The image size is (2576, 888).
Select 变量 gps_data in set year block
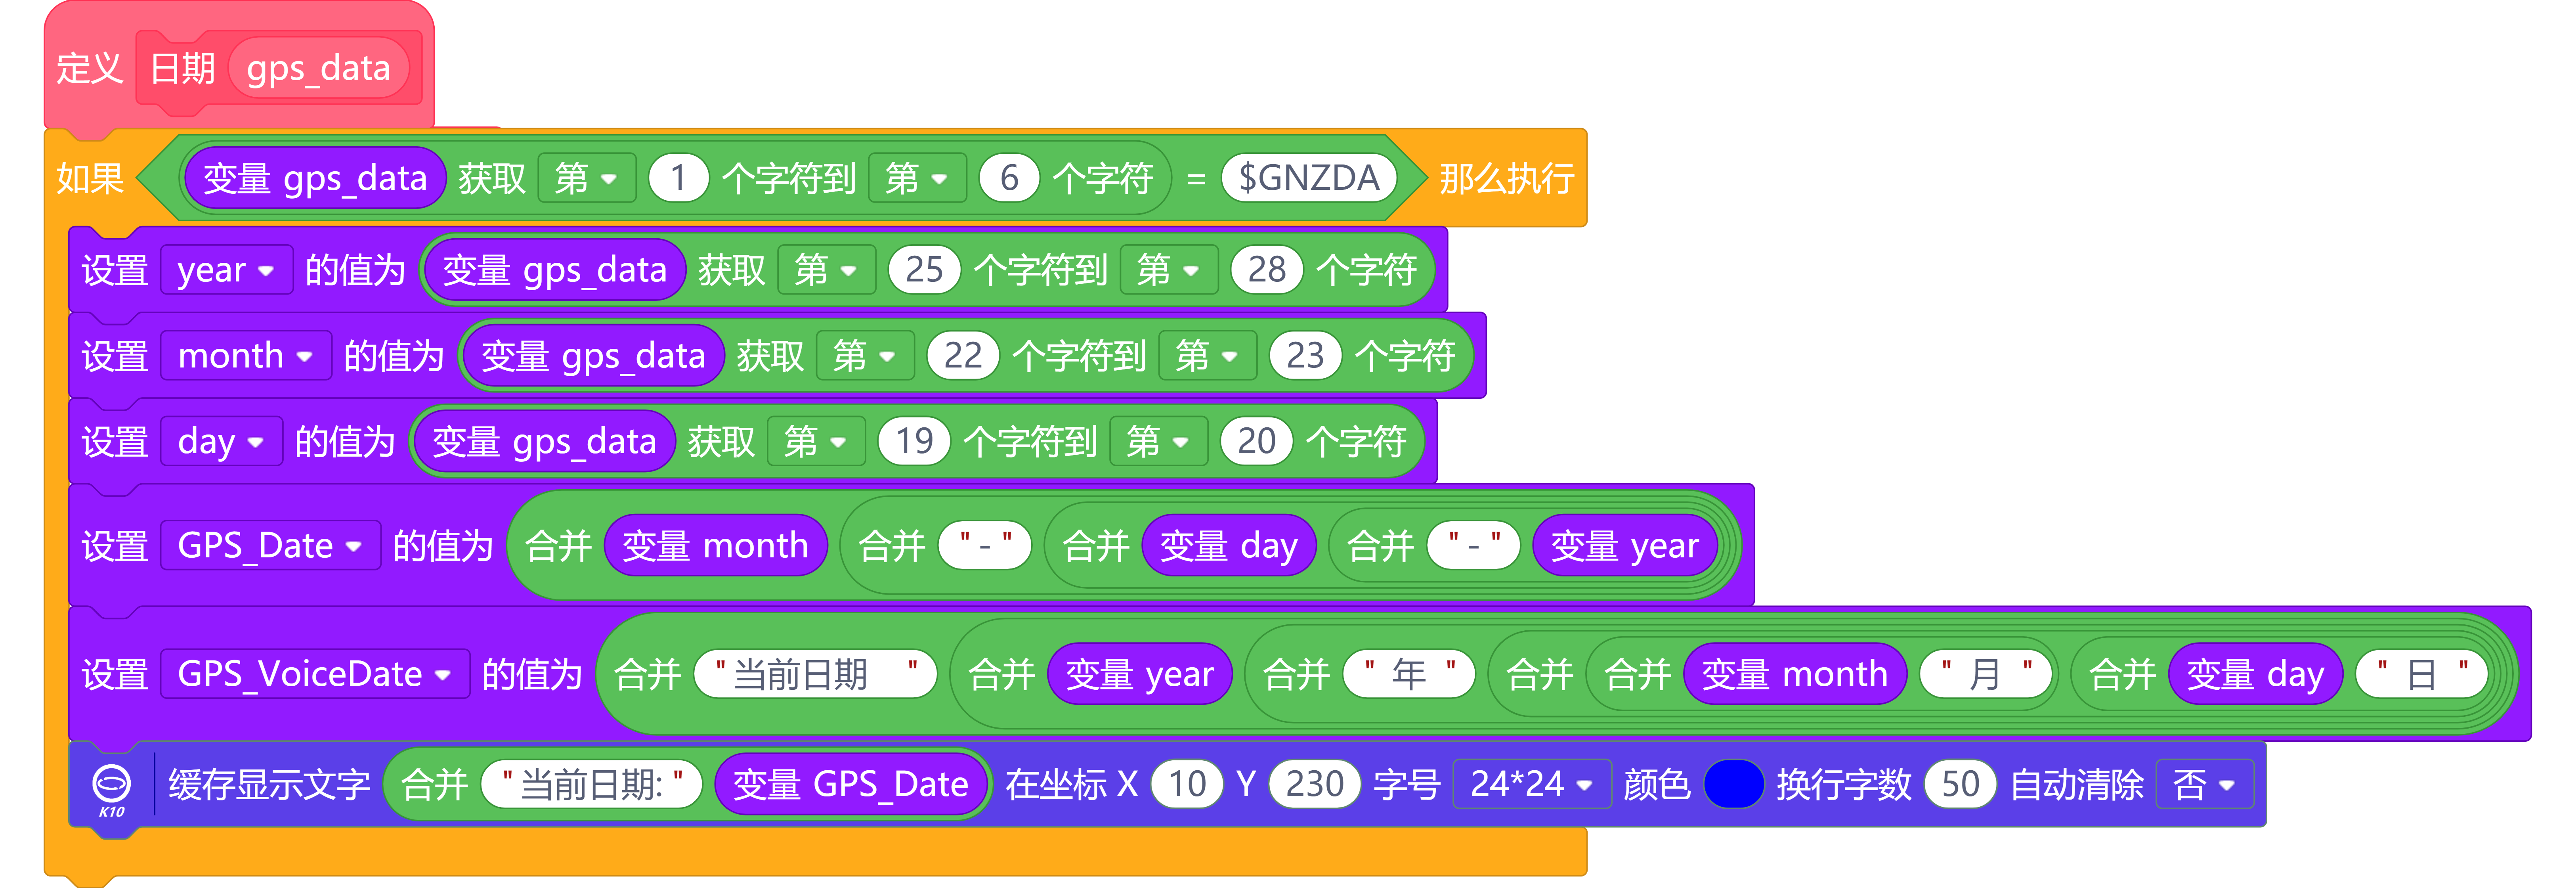click(554, 270)
